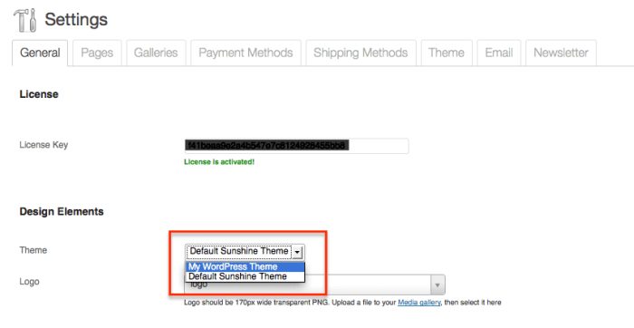Image resolution: width=634 pixels, height=328 pixels.
Task: Select the Shipping Methods tab
Action: 360,53
